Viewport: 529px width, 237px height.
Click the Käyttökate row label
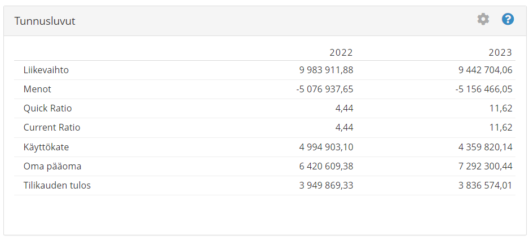[46, 147]
